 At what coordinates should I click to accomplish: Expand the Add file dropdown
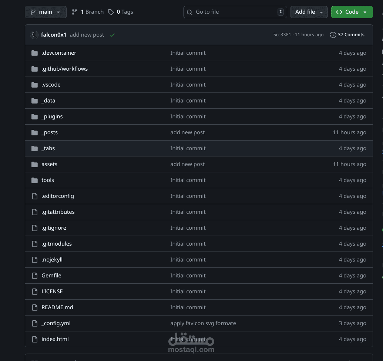309,12
